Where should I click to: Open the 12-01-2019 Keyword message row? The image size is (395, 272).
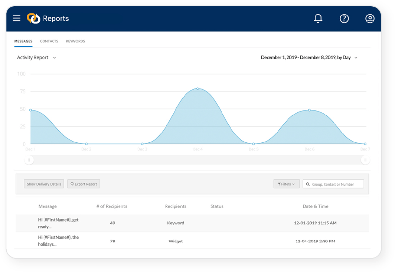point(192,223)
